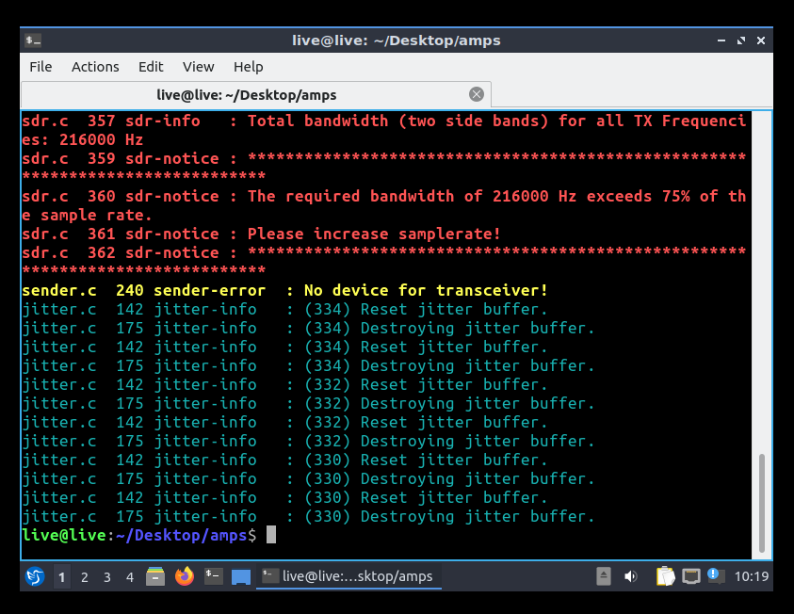The width and height of the screenshot is (794, 614).
Task: Switch to workspace 1
Action: pyautogui.click(x=62, y=577)
